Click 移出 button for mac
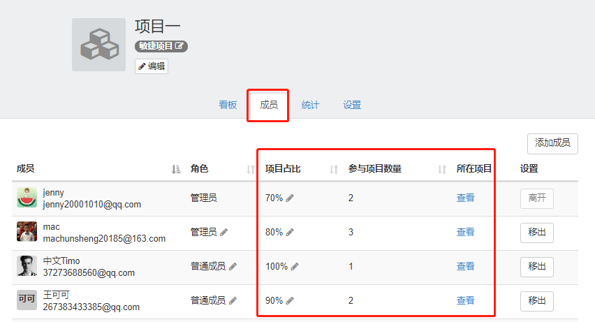This screenshot has width=595, height=322. [536, 233]
